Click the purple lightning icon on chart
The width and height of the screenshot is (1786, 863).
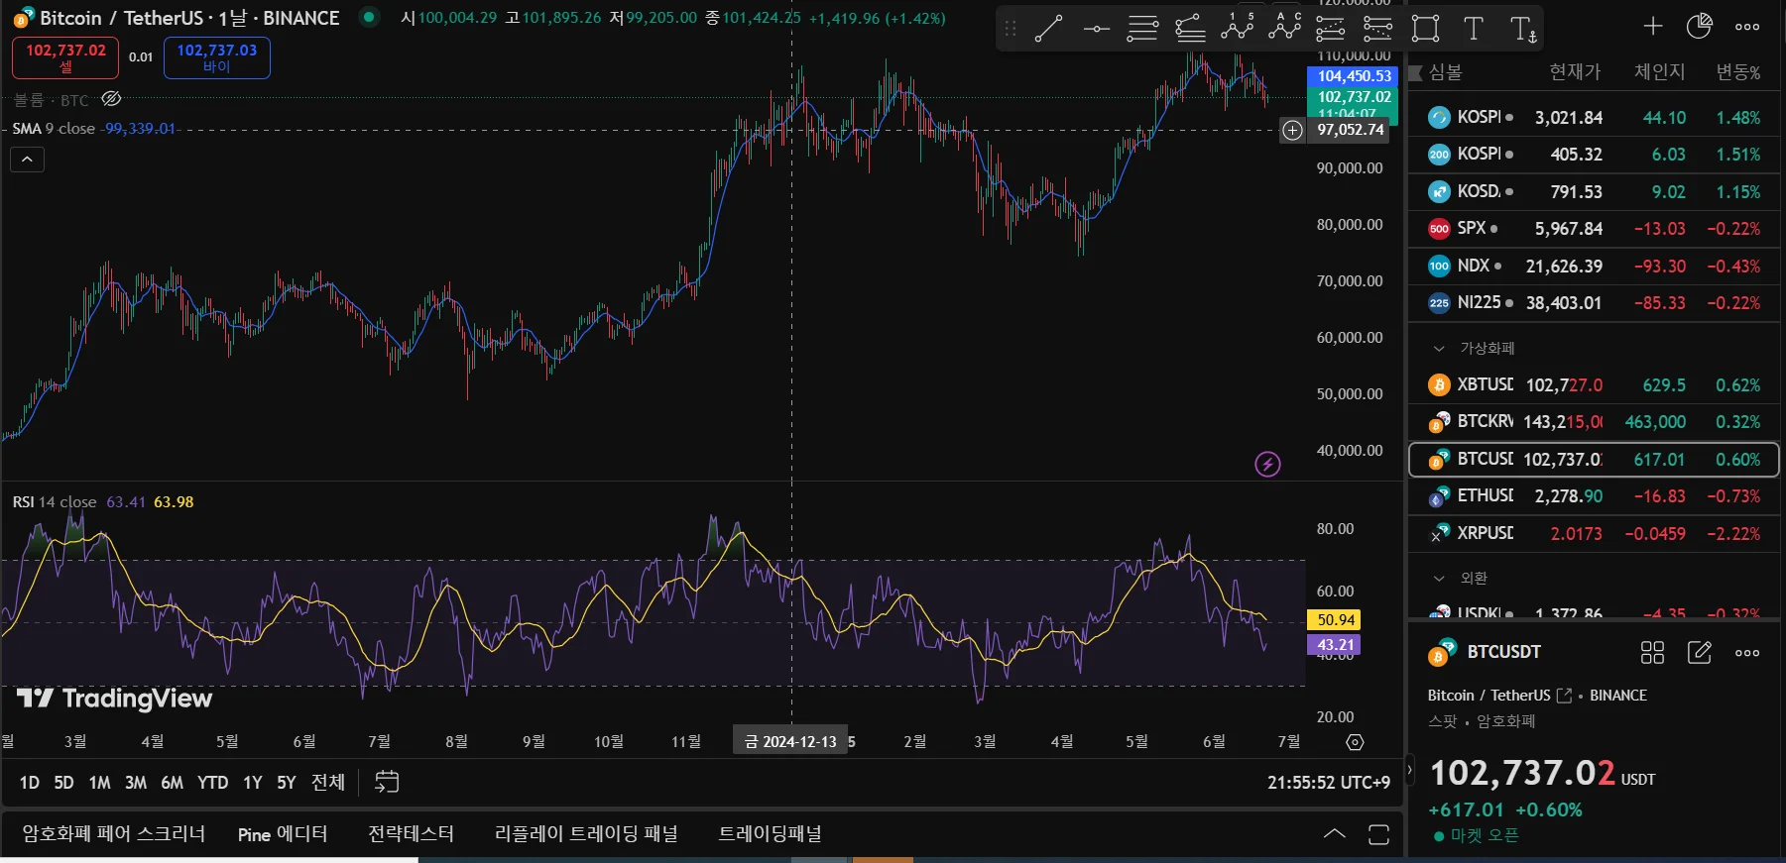click(x=1267, y=464)
